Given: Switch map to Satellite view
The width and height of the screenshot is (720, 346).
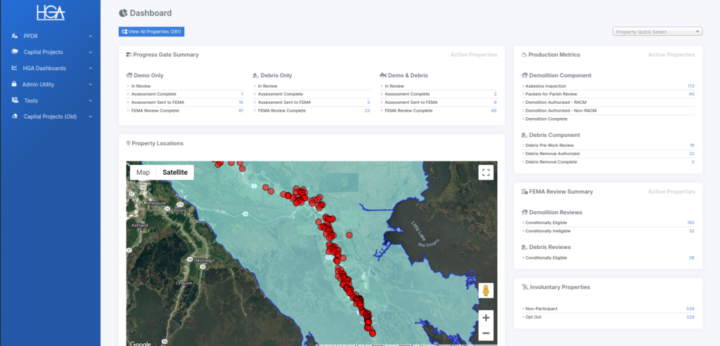Looking at the screenshot, I should point(175,173).
